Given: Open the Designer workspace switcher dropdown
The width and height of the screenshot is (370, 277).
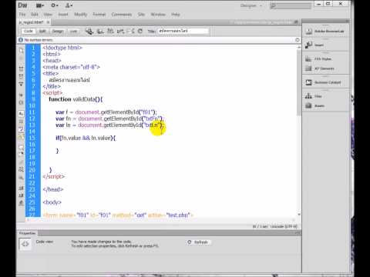Looking at the screenshot, I should pyautogui.click(x=251, y=5).
